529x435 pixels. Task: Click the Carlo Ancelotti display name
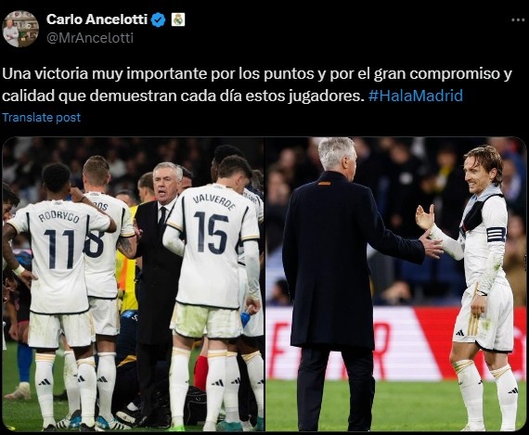97,19
